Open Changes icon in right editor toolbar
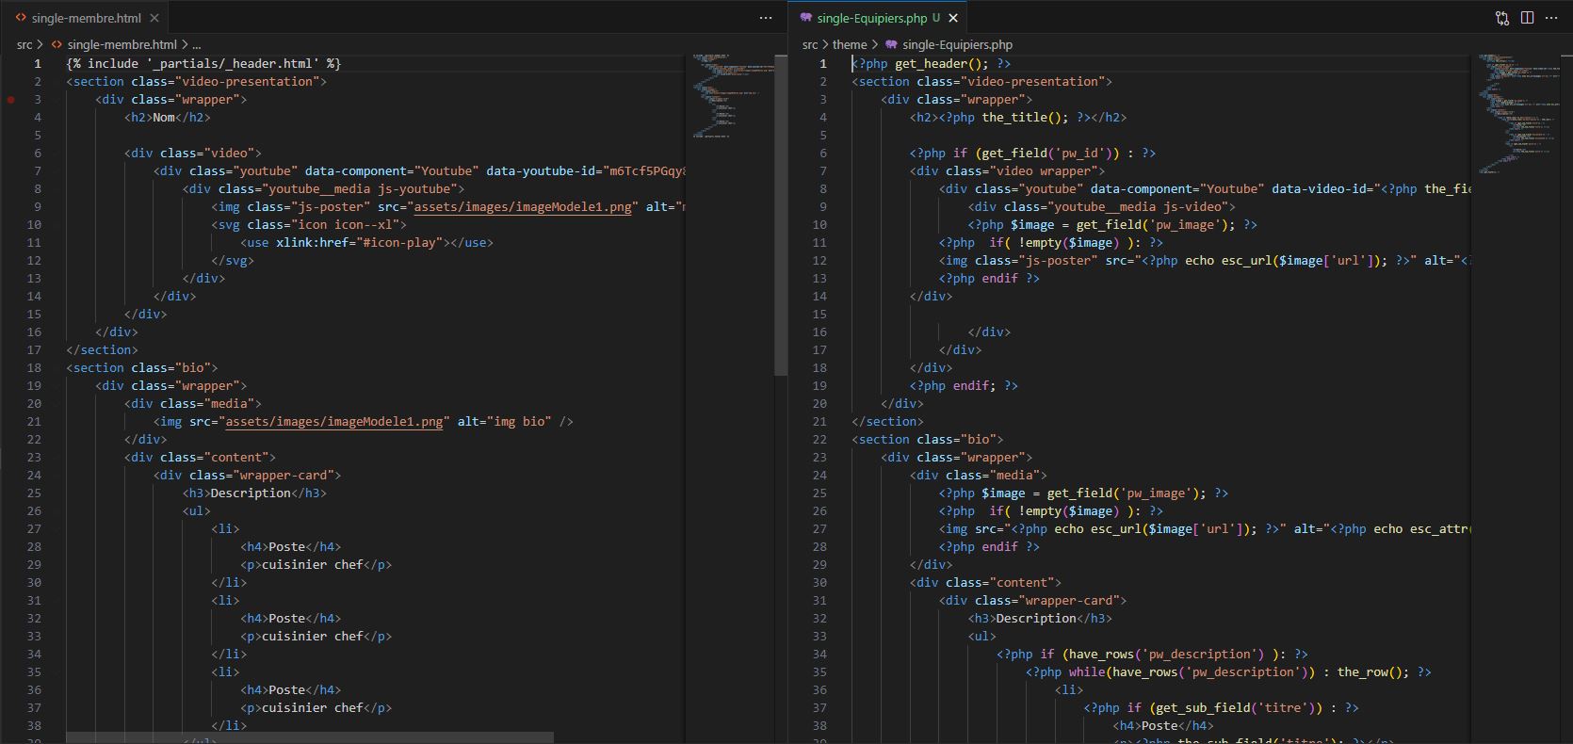Viewport: 1573px width, 744px height. pos(1502,18)
